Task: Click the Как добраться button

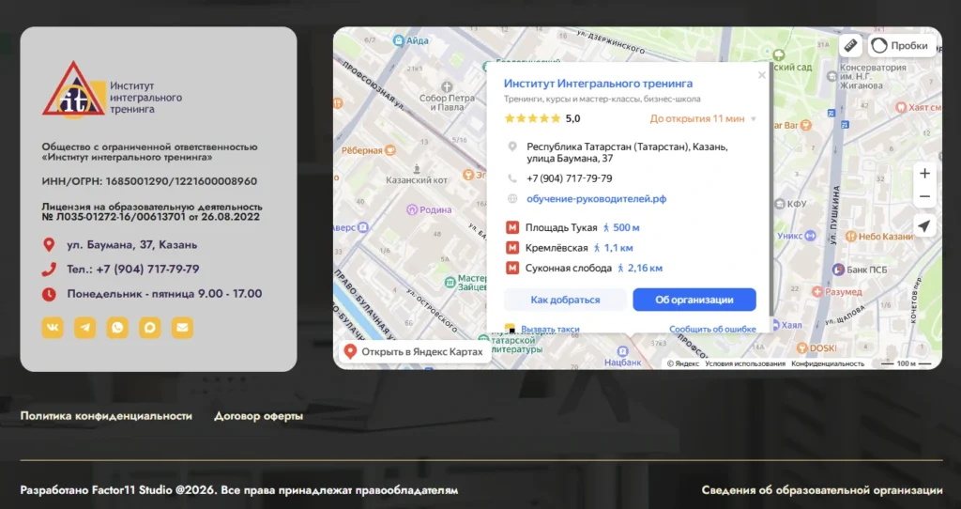Action: (565, 300)
